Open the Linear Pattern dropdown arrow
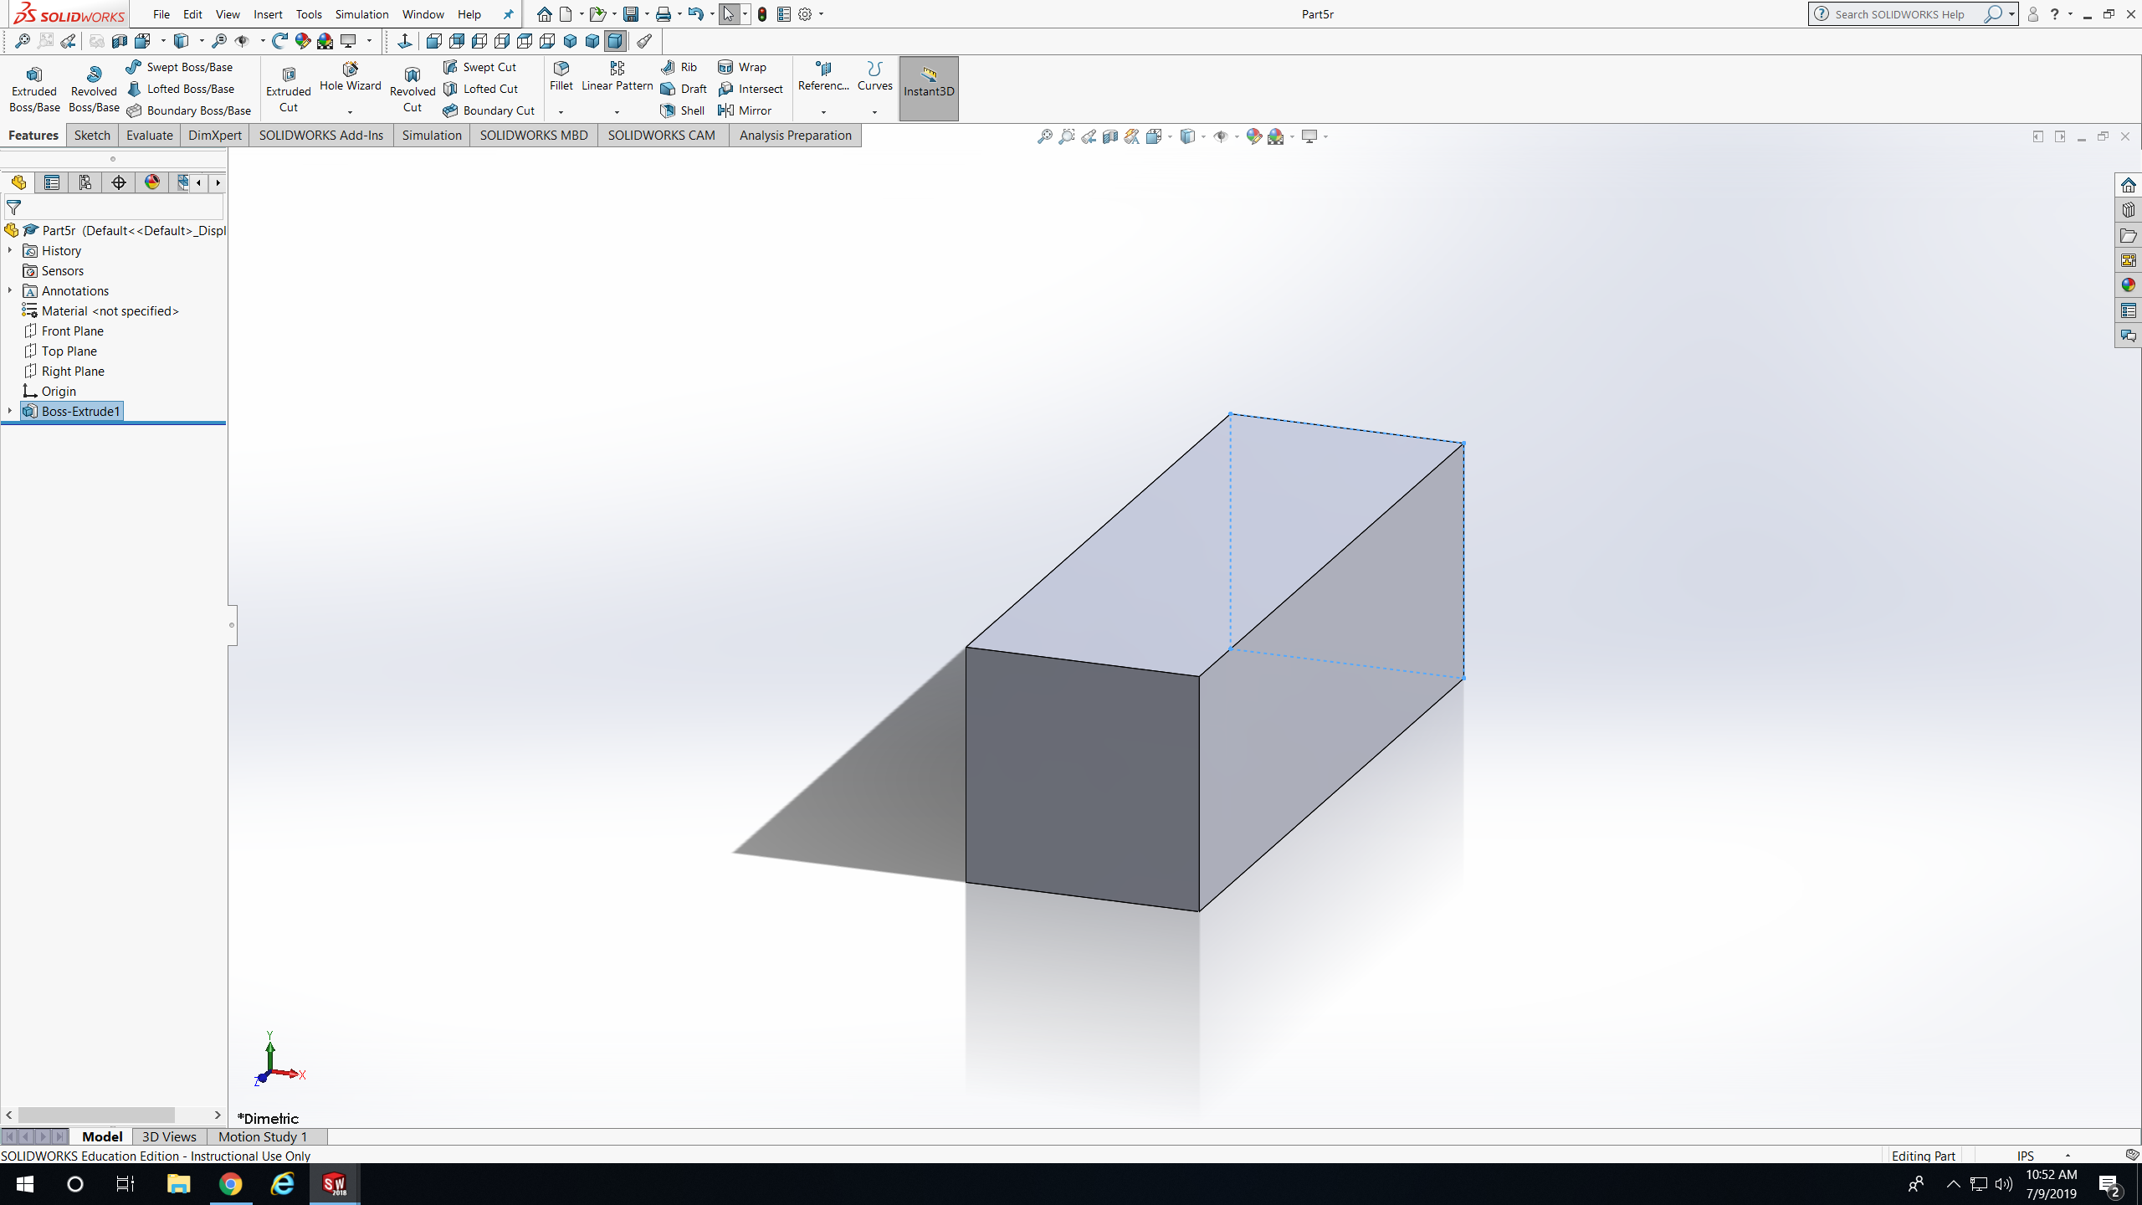Viewport: 2142px width, 1205px height. coord(617,111)
